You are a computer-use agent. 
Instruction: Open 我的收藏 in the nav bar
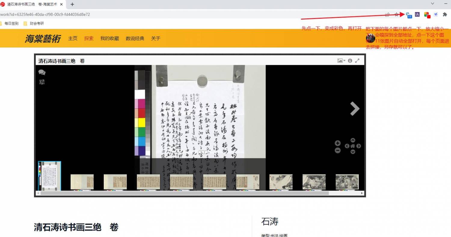point(110,38)
